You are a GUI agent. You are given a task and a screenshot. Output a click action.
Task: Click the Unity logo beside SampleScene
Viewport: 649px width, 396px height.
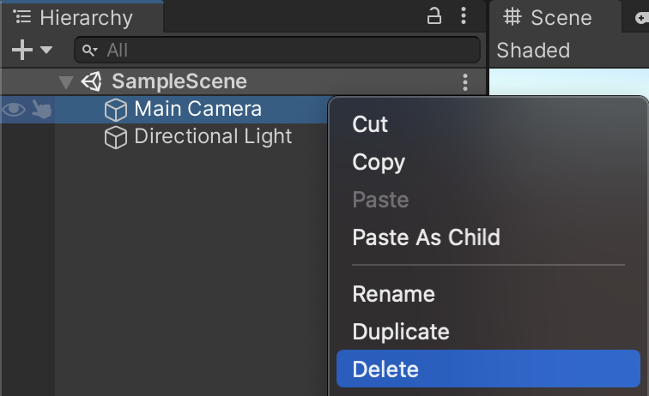tap(91, 82)
